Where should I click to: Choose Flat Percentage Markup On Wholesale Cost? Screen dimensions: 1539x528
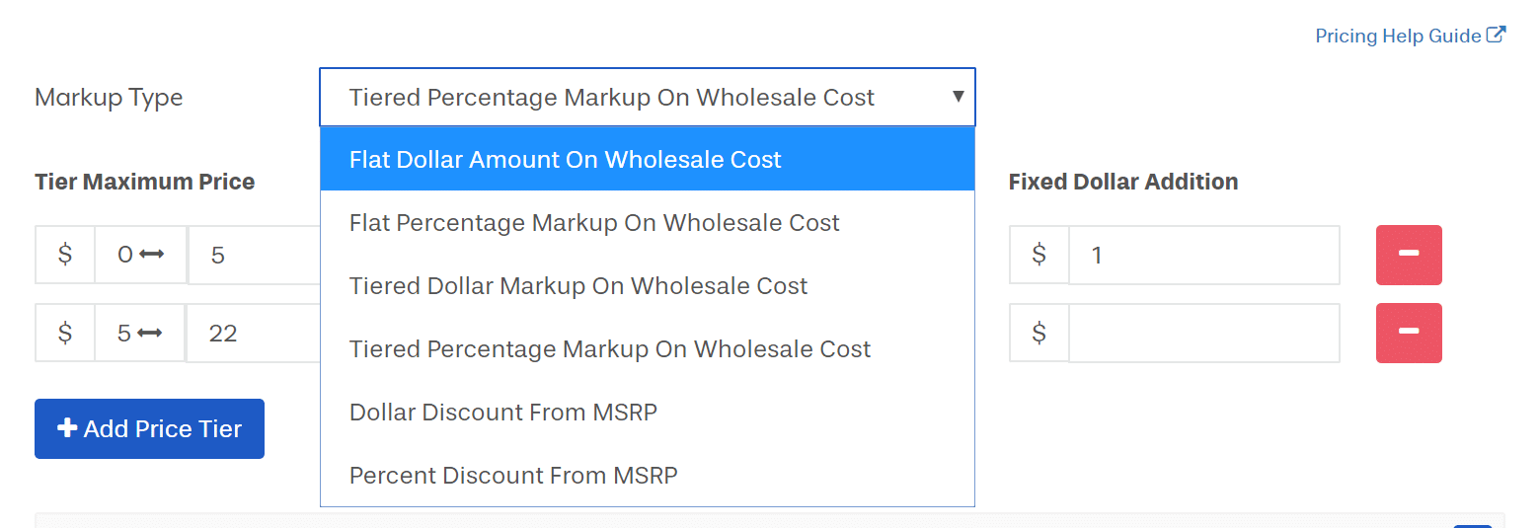coord(594,223)
